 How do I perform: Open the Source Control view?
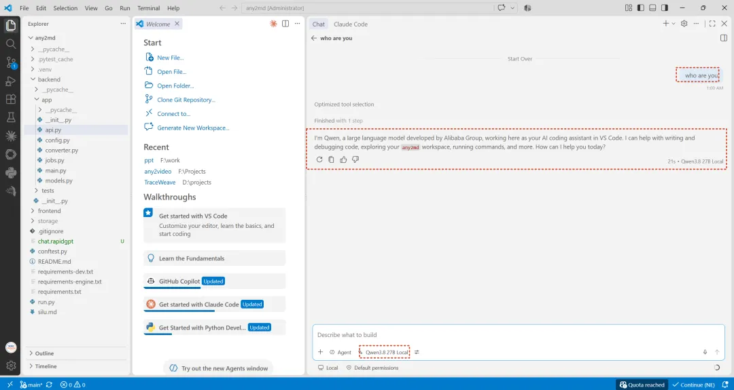[x=10, y=62]
